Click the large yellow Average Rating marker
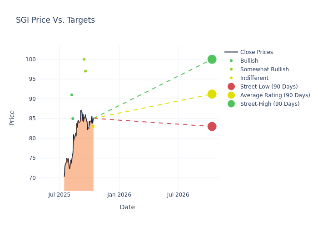This screenshot has height=227, width=318. click(212, 94)
